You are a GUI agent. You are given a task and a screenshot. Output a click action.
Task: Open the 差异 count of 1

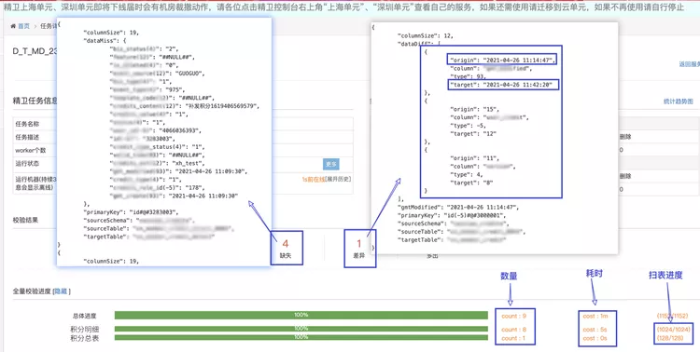click(x=359, y=249)
